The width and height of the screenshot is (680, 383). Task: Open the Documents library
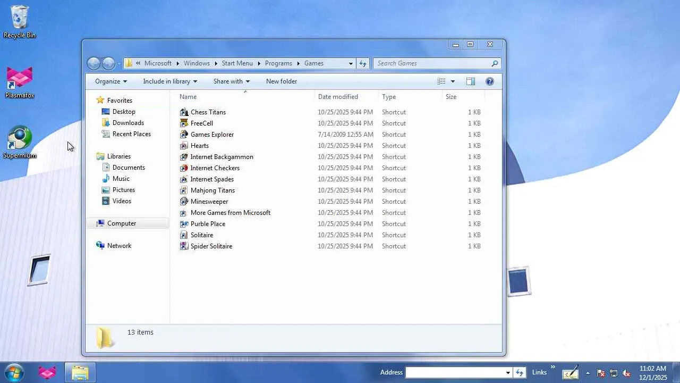click(x=129, y=168)
